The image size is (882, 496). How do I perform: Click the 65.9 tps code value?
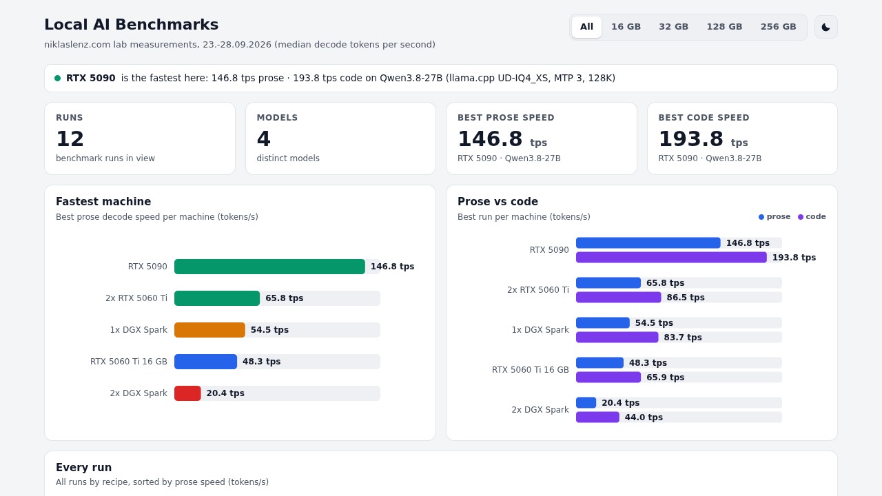[x=666, y=378]
